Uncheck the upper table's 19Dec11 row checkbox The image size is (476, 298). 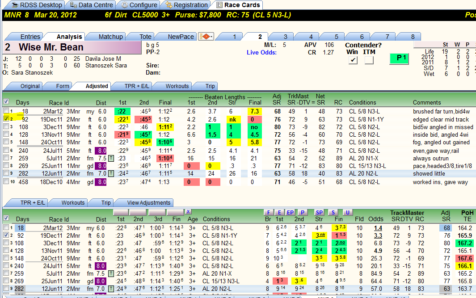(6, 119)
